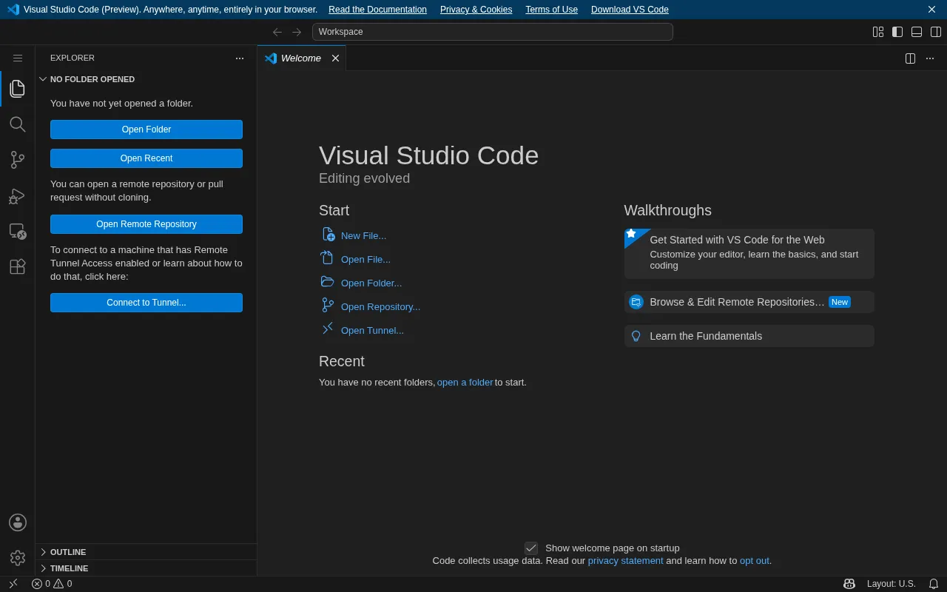Click the Learn the Fundamentals lightbulb icon
The height and width of the screenshot is (592, 947).
click(636, 336)
